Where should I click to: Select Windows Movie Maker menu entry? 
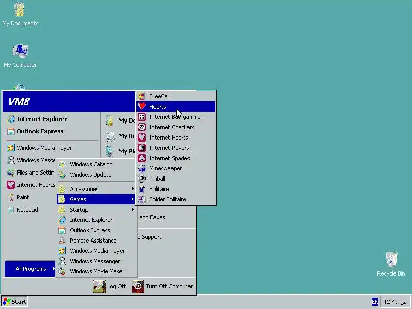(x=96, y=271)
